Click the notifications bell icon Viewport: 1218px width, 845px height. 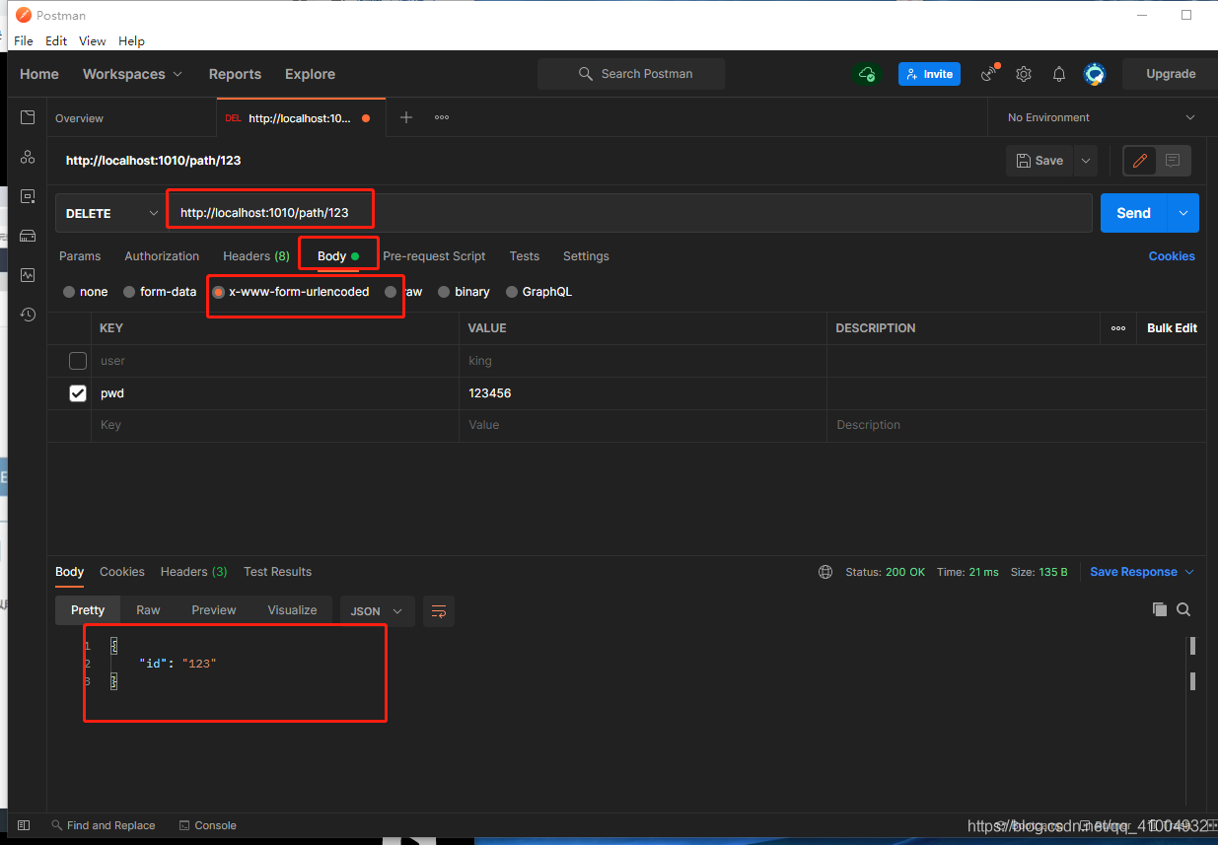click(1059, 74)
